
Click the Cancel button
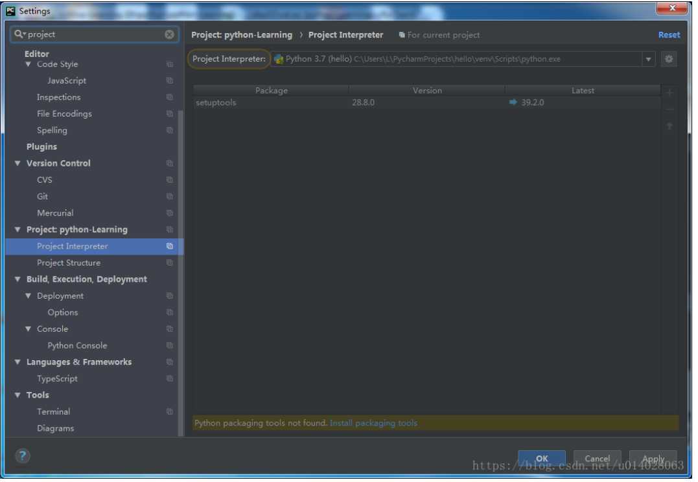click(x=597, y=459)
